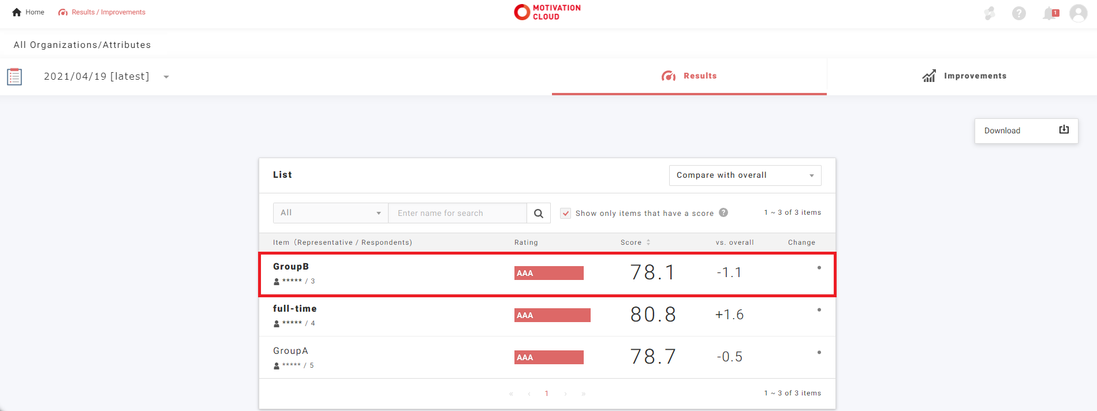Open the help question mark icon in the header
The height and width of the screenshot is (411, 1097).
1019,13
